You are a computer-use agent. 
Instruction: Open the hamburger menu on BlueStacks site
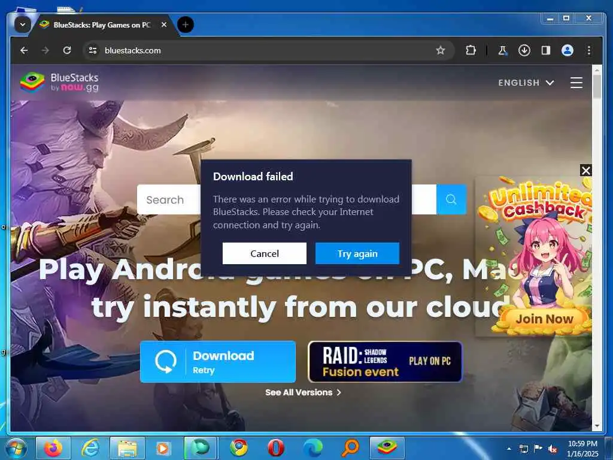pos(576,83)
